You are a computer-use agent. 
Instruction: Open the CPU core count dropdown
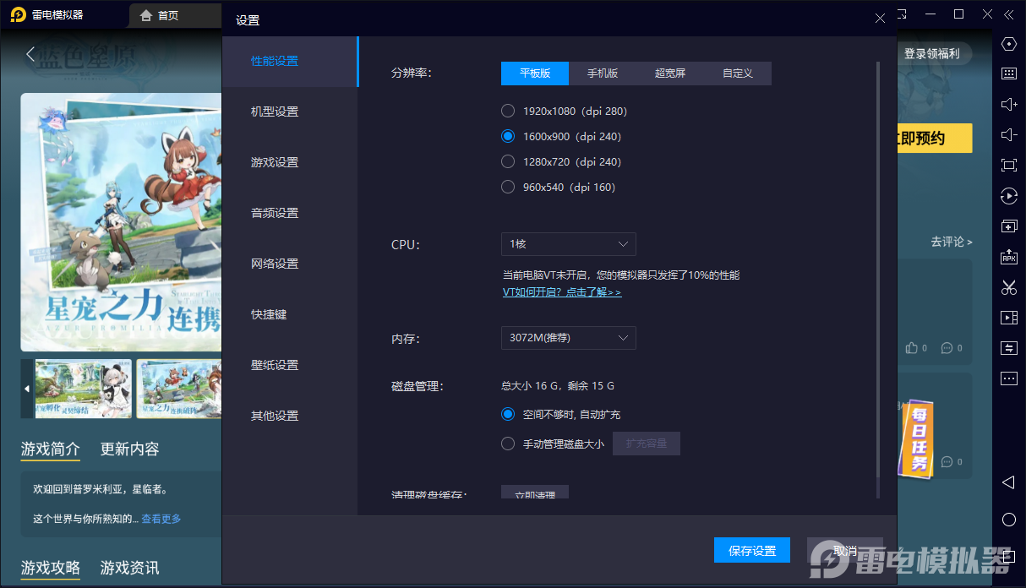[568, 243]
